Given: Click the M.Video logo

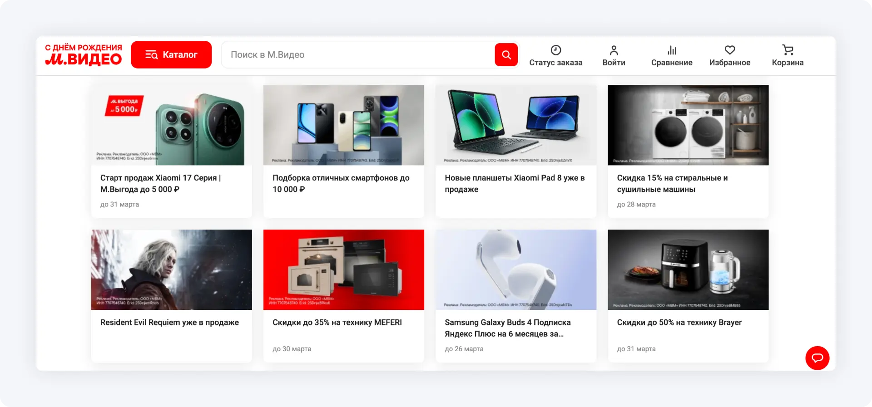Looking at the screenshot, I should (84, 55).
